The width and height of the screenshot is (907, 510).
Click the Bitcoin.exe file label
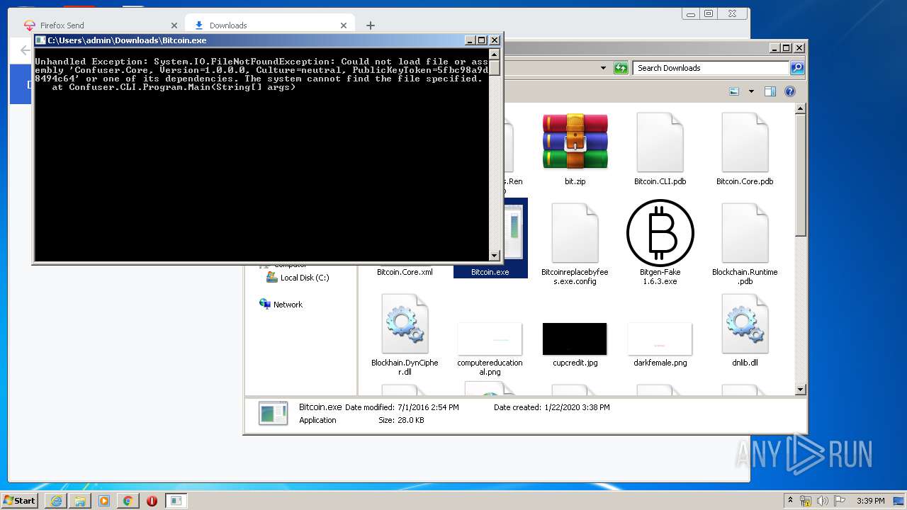pos(490,272)
